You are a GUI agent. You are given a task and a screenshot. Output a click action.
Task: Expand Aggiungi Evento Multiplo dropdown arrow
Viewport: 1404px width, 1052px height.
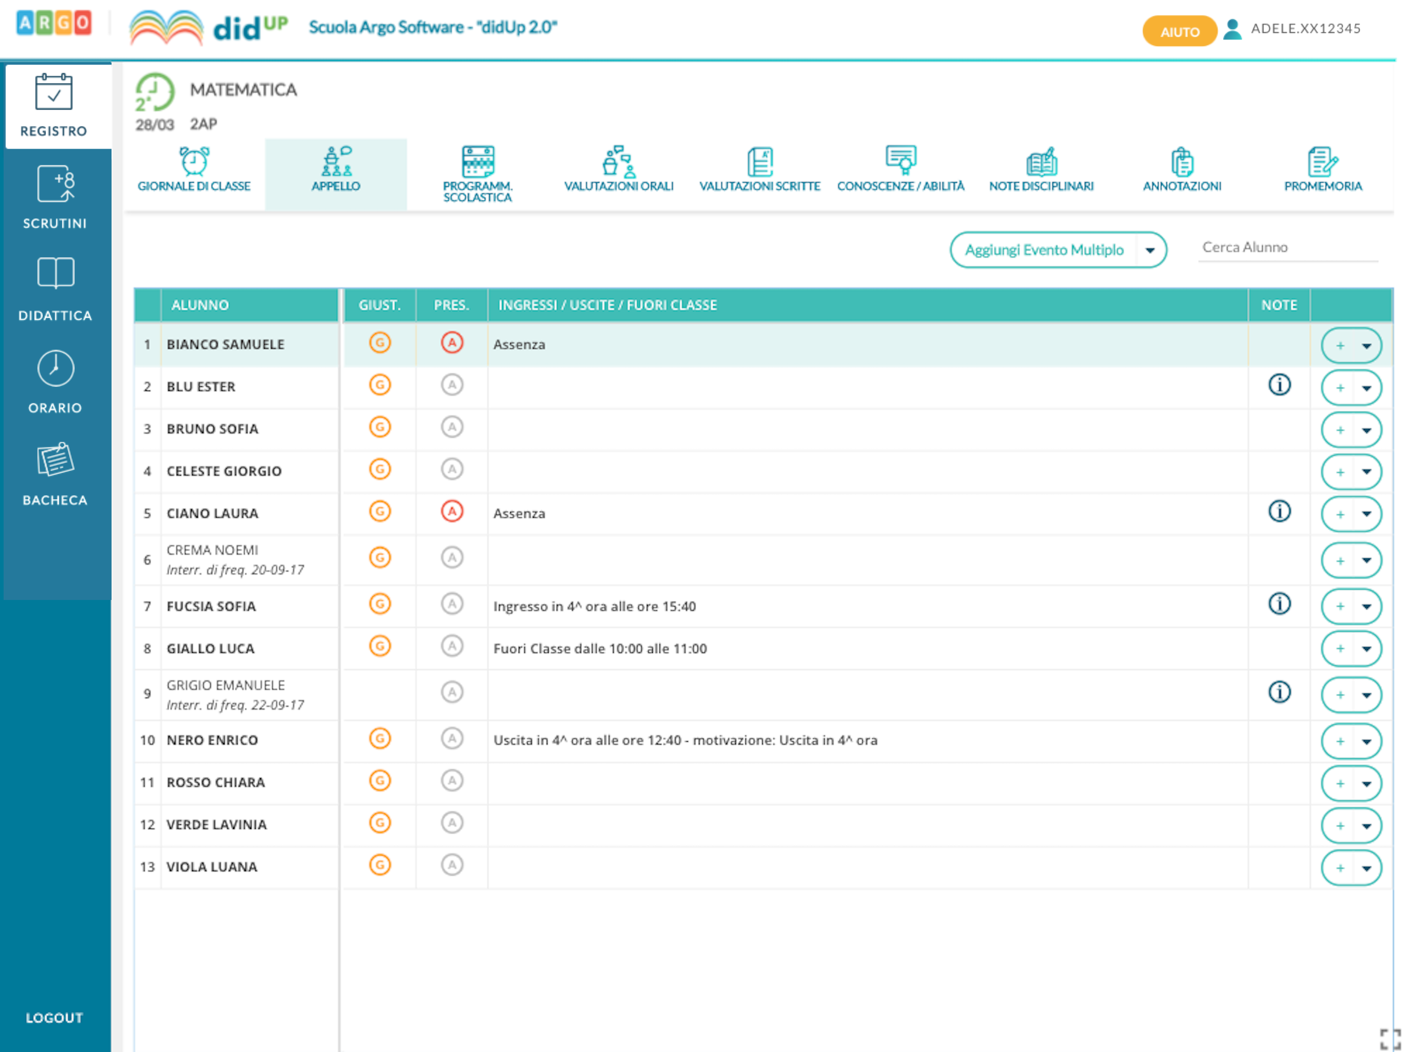pos(1150,250)
